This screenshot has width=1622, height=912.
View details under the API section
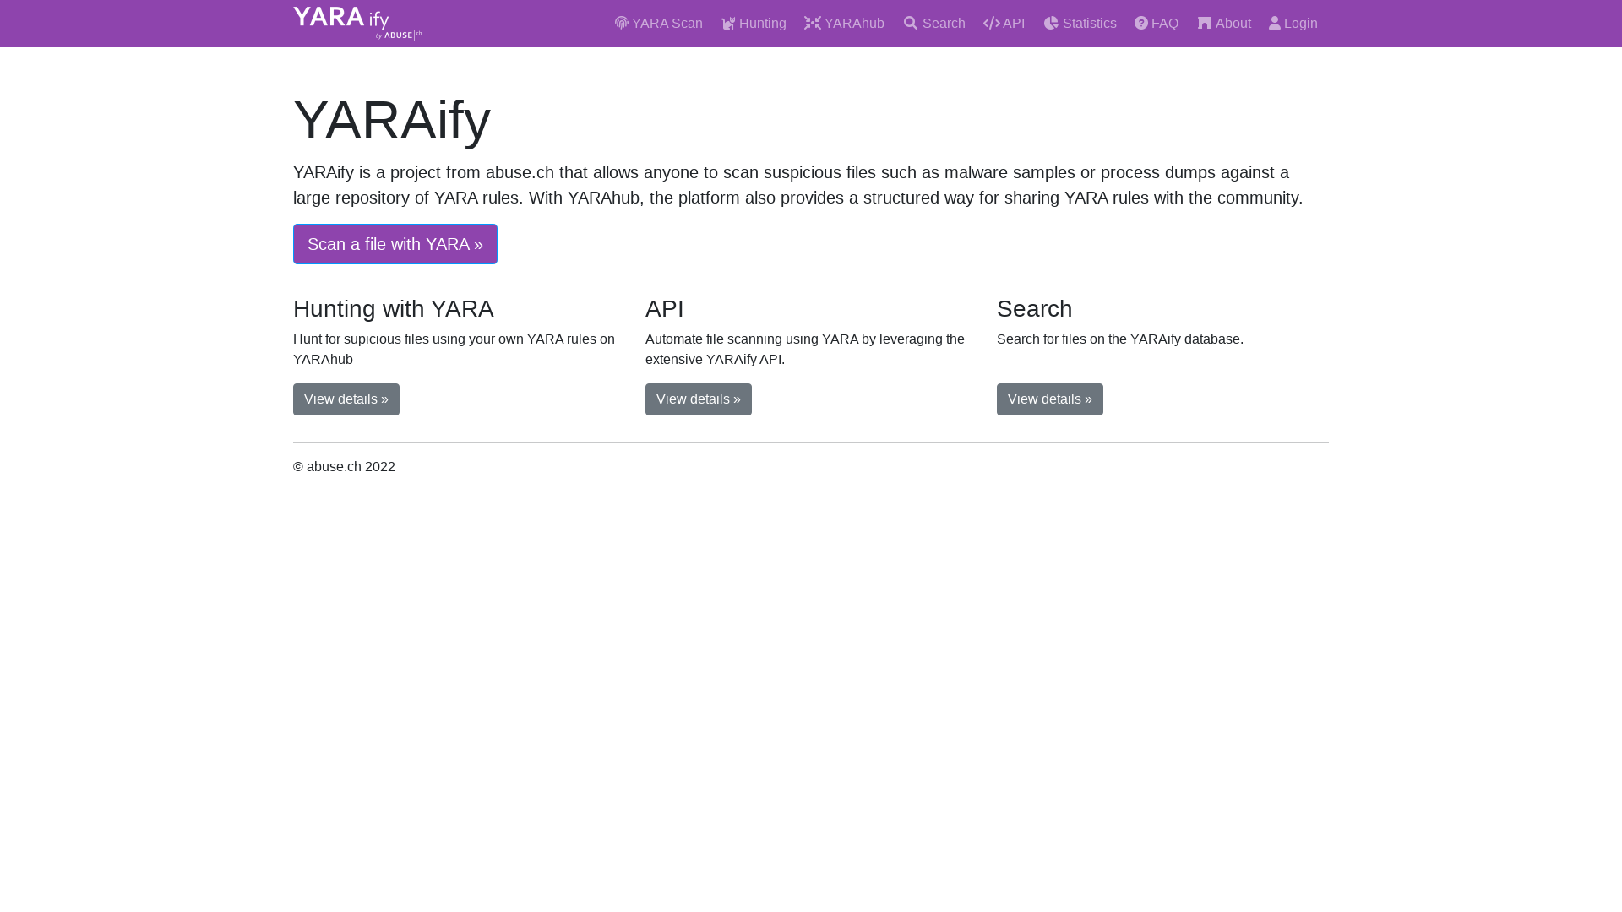(699, 399)
